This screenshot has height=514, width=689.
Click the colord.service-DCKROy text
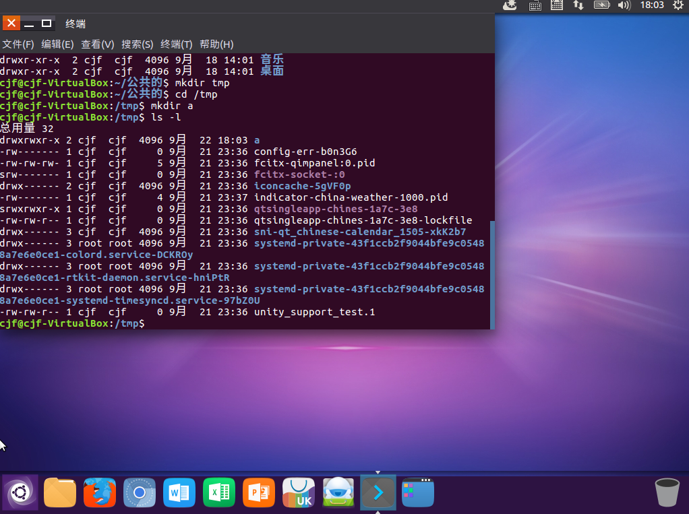(x=129, y=255)
